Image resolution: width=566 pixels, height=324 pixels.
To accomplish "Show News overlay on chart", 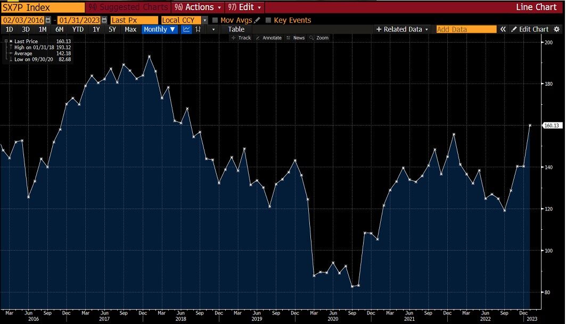I will [296, 38].
